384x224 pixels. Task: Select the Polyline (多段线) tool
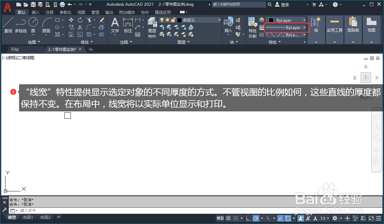point(21,25)
